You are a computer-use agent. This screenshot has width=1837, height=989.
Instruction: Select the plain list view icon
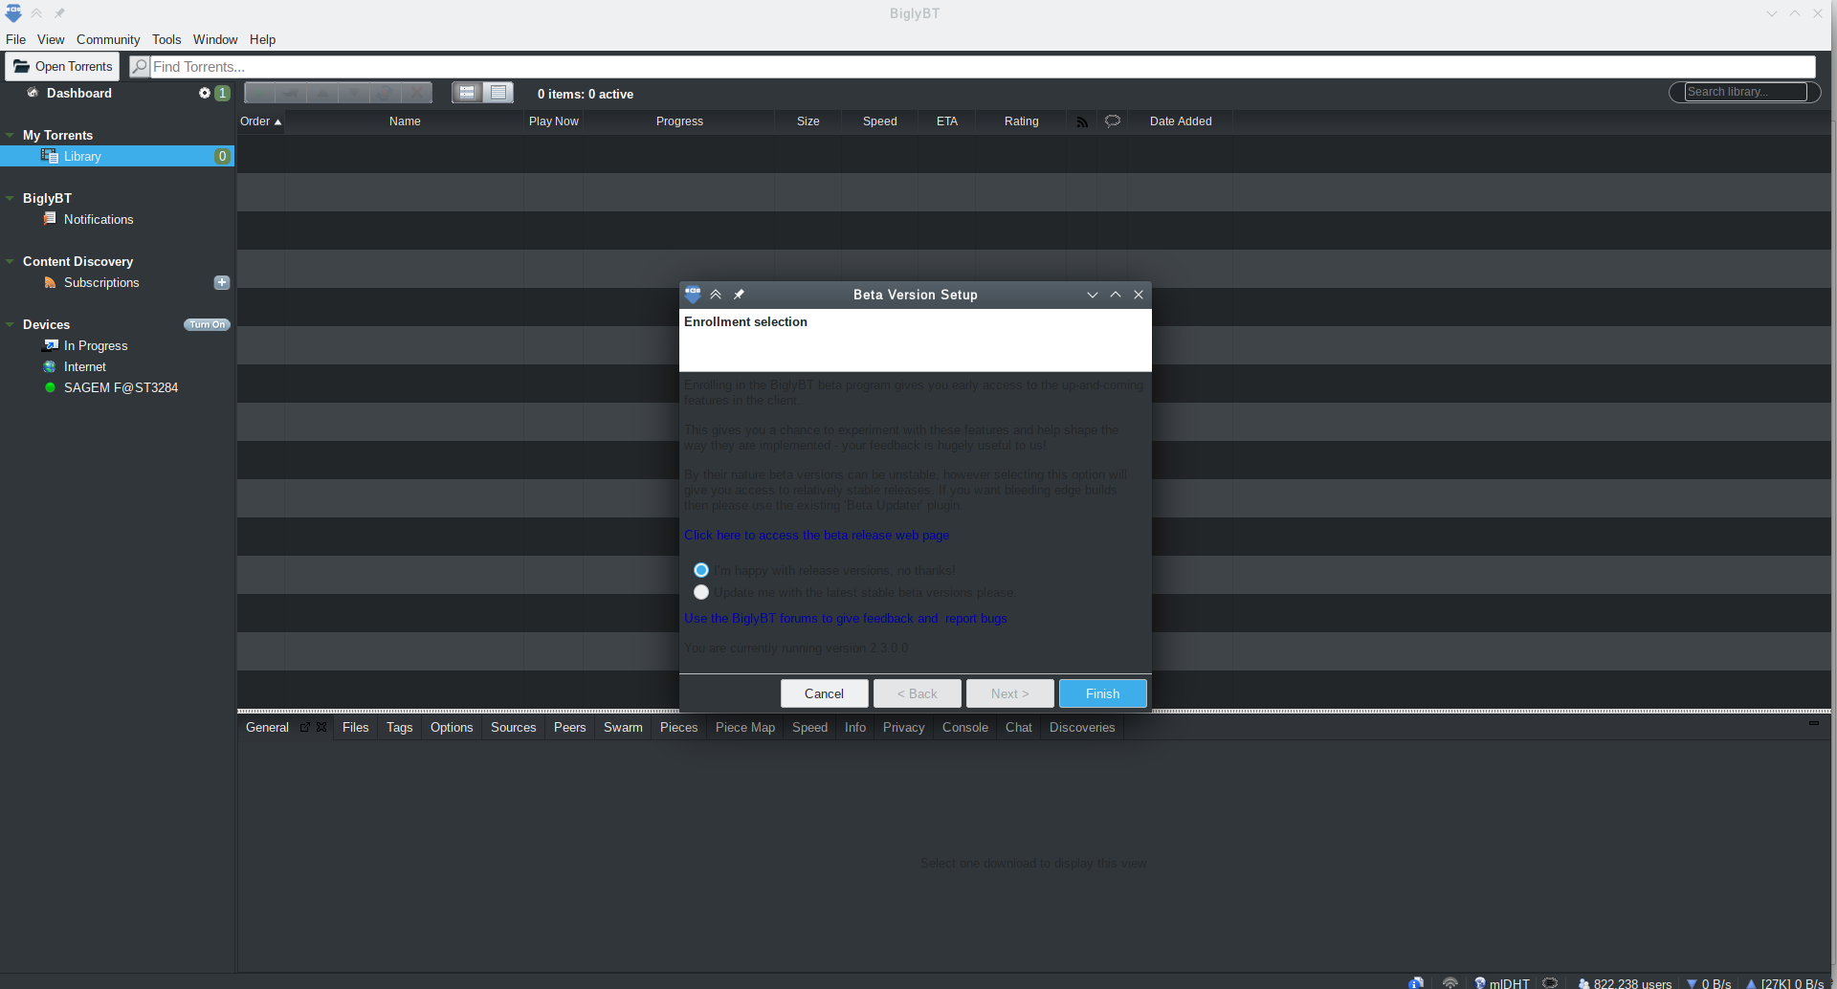point(498,92)
